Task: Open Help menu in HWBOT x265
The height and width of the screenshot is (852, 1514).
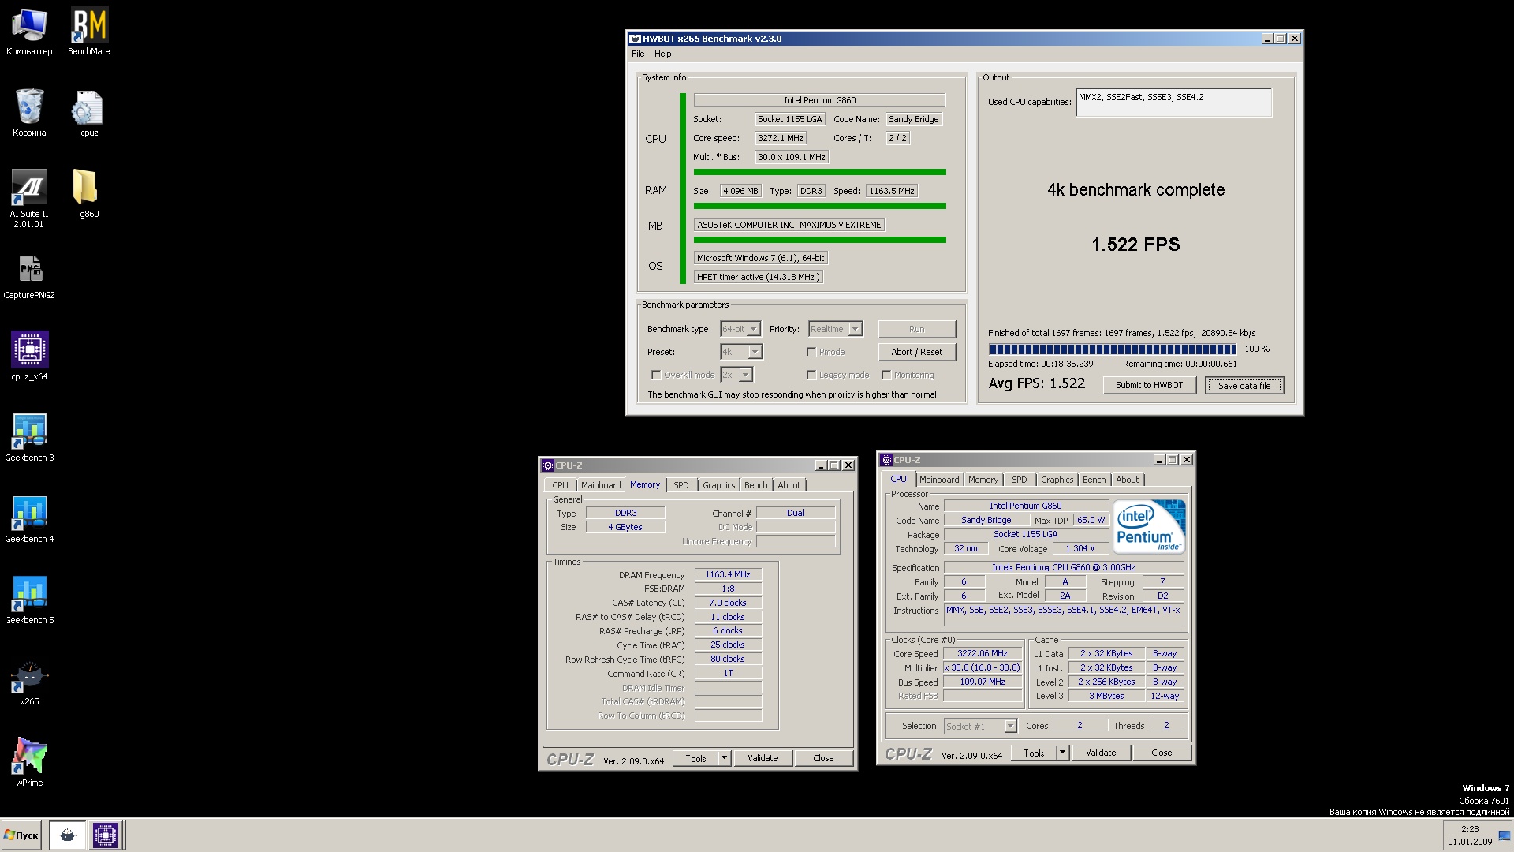Action: (x=662, y=54)
